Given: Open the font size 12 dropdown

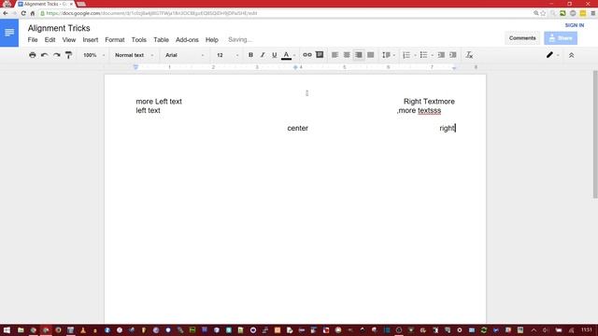Looking at the screenshot, I should (x=228, y=55).
